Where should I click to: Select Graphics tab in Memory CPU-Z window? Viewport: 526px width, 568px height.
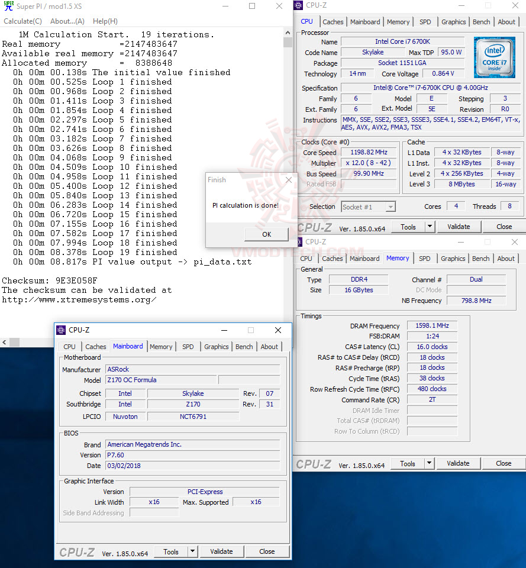coord(453,259)
